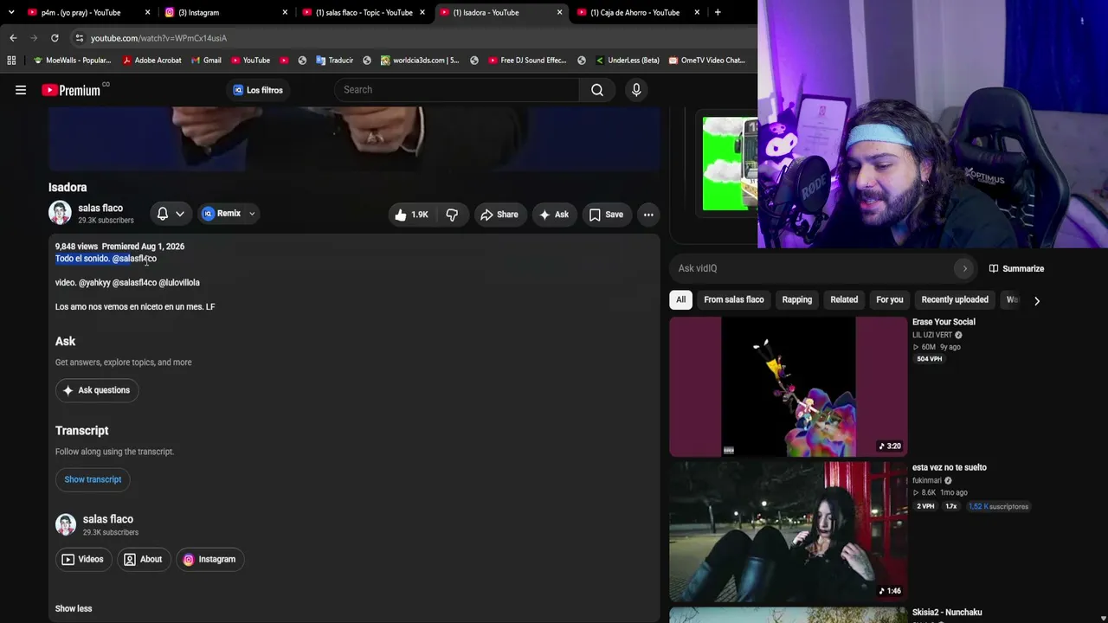Click the Ask vidIQ input field
This screenshot has width=1108, height=623.
(x=814, y=268)
